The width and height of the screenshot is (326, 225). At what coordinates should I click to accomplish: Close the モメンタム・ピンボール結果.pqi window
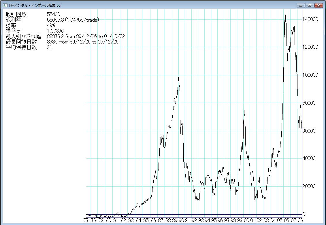(319, 5)
